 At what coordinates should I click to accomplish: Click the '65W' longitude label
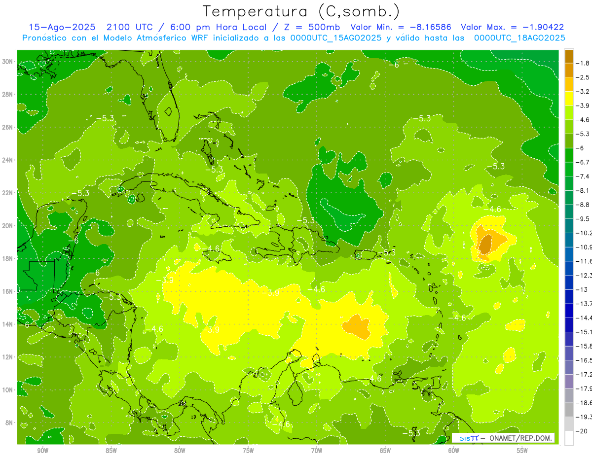[x=385, y=451]
